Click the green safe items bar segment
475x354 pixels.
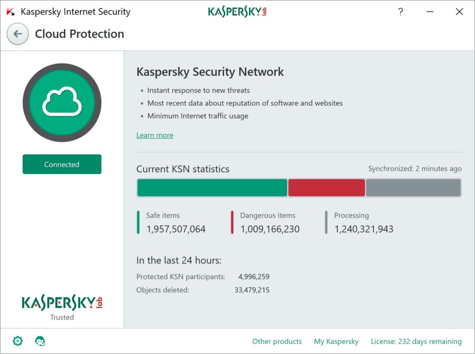[x=212, y=187]
